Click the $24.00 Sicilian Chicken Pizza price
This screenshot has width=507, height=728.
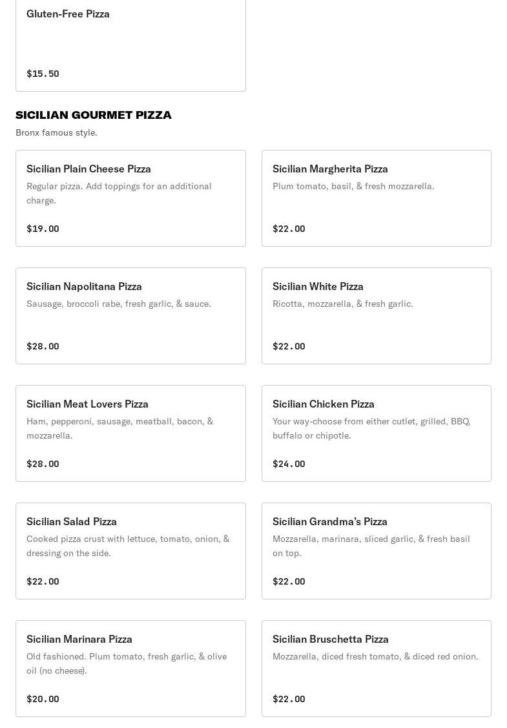[x=289, y=464]
